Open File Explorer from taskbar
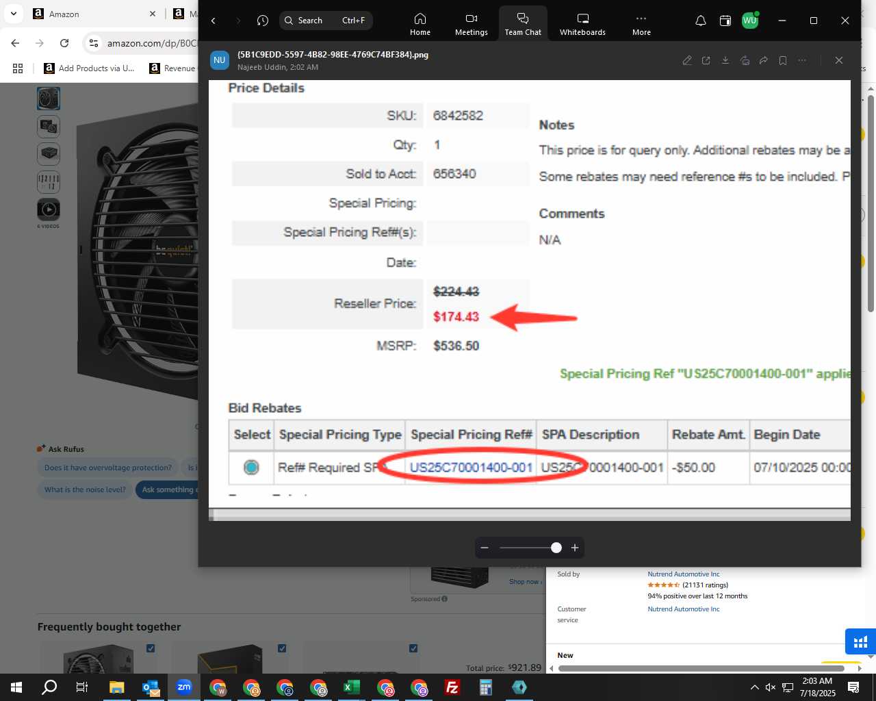Viewport: 876px width, 701px height. [x=116, y=687]
